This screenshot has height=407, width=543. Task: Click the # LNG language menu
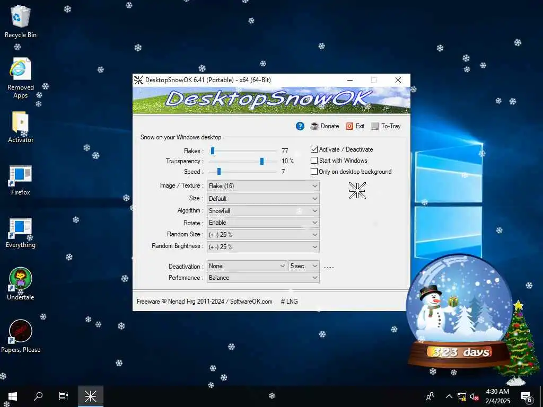click(289, 302)
